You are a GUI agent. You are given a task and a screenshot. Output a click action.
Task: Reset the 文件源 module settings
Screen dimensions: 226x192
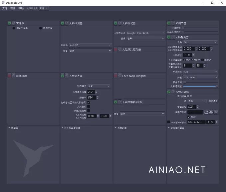point(14,23)
